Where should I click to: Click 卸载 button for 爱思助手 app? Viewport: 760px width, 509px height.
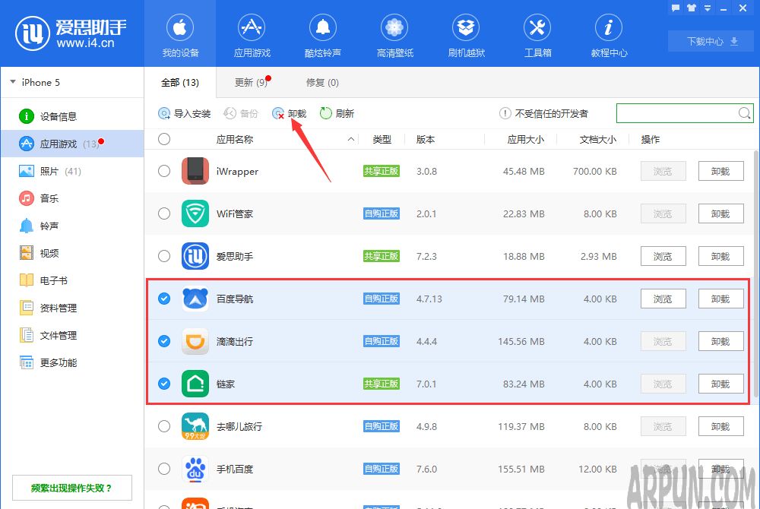click(x=720, y=256)
